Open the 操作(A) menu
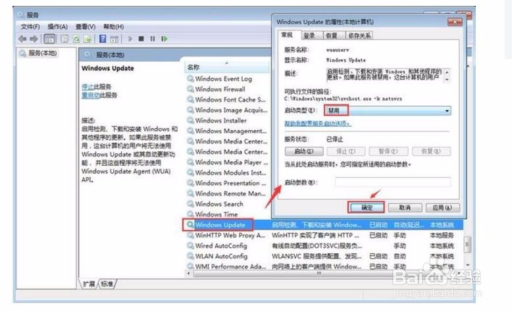Screen dimensions: 512x311 (x=58, y=27)
